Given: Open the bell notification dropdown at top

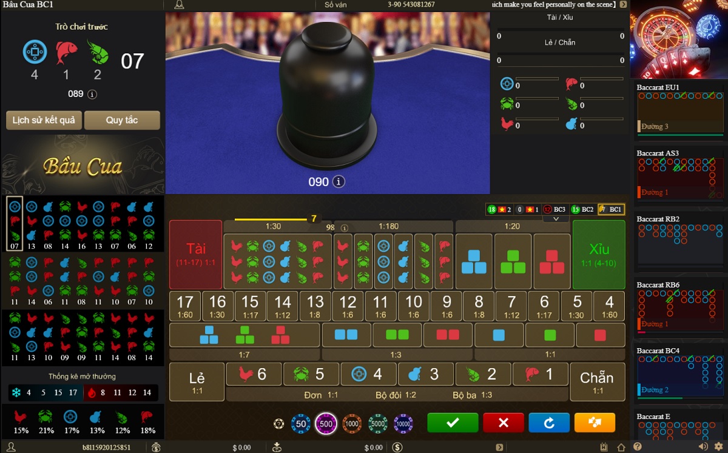Looking at the screenshot, I should pyautogui.click(x=179, y=5).
